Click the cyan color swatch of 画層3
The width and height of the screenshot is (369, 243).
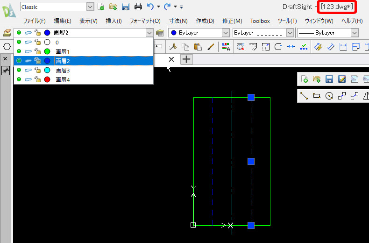(47, 70)
